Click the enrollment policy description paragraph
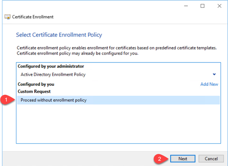 (117, 51)
